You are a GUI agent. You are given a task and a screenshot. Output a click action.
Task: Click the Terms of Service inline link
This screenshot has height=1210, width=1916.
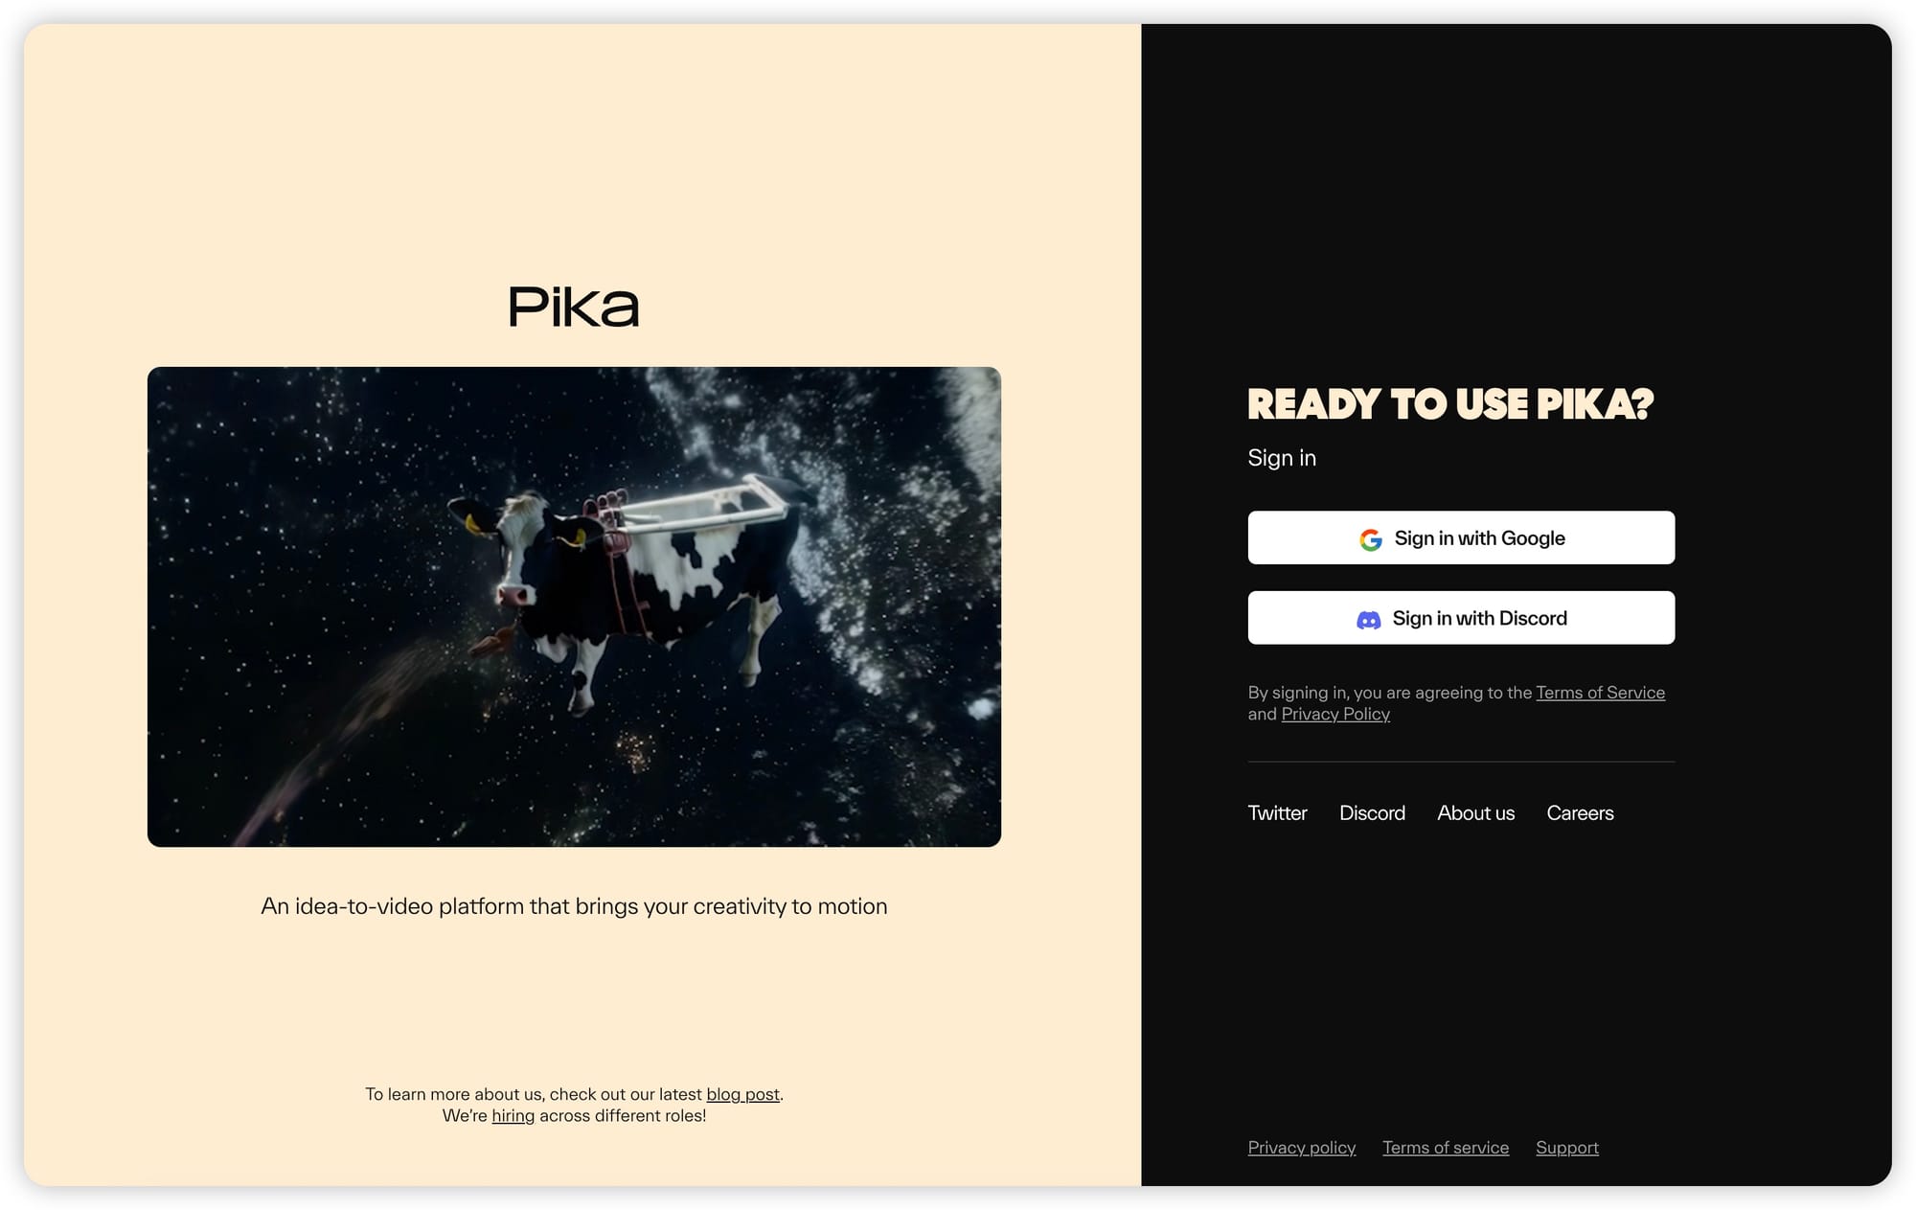[1600, 692]
